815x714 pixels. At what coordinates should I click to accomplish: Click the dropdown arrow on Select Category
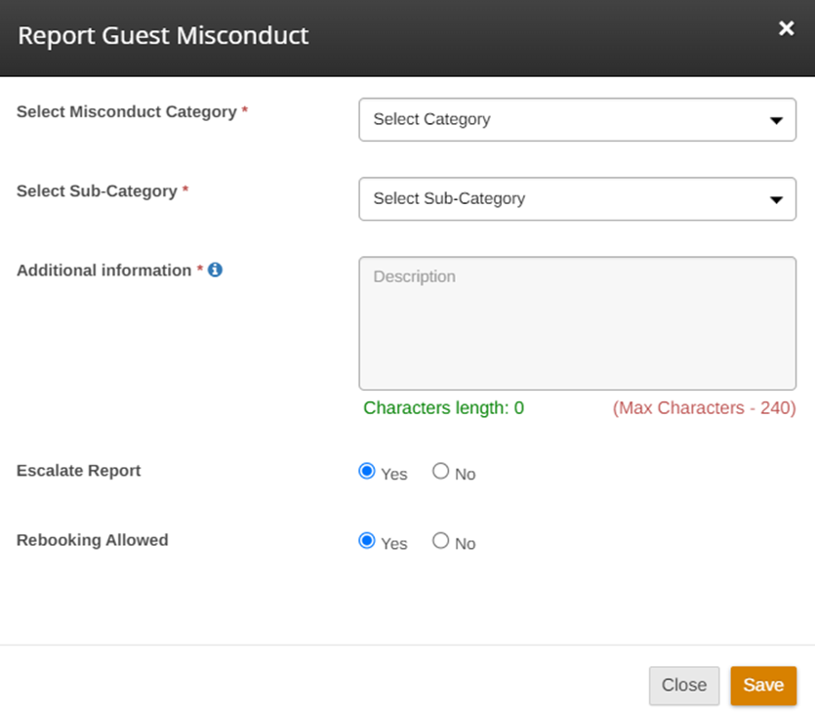tap(777, 119)
